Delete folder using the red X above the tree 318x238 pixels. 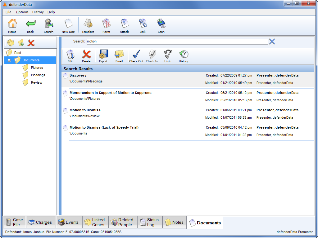31,43
